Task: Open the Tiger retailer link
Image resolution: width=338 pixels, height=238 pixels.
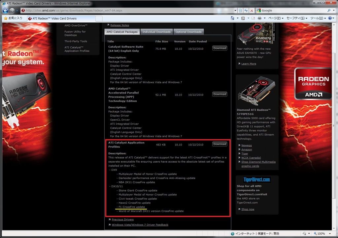Action: coord(245,153)
